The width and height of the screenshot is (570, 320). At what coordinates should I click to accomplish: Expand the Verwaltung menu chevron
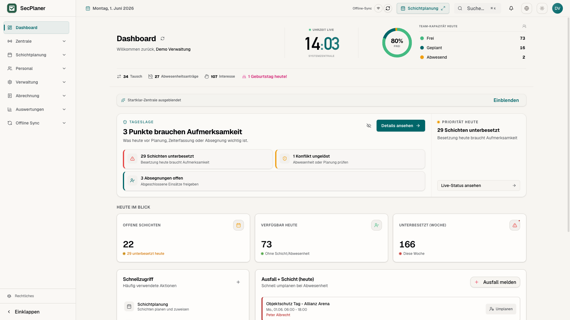64,82
